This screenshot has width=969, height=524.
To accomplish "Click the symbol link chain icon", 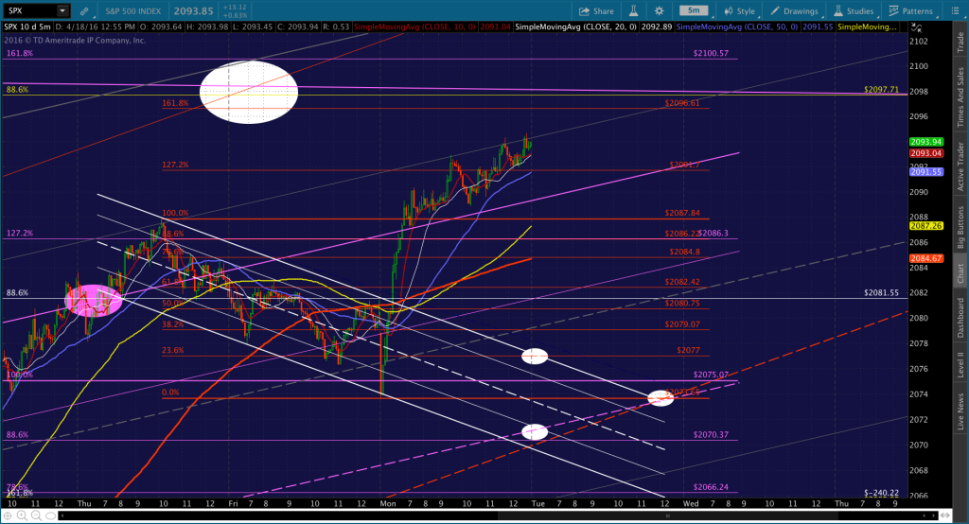I will pyautogui.click(x=83, y=11).
